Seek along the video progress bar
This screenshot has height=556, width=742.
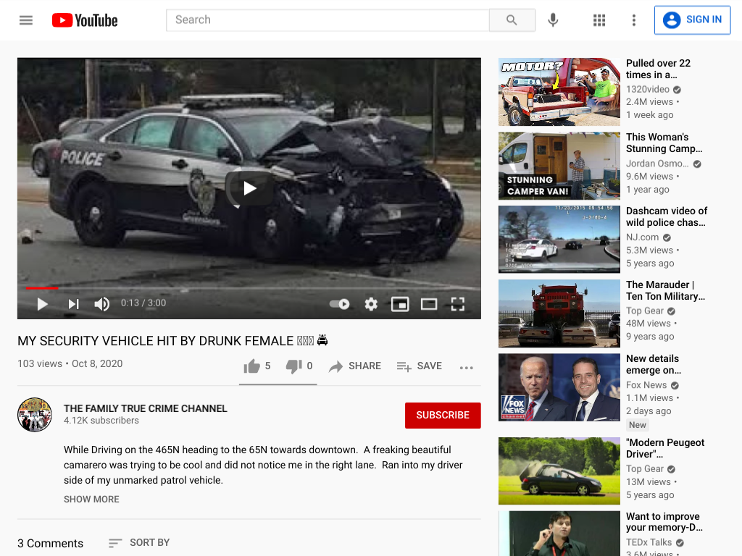(x=249, y=287)
